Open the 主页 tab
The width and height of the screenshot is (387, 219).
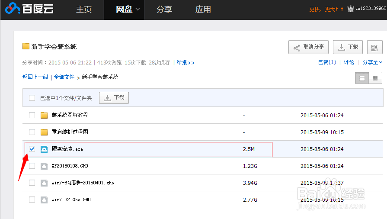pyautogui.click(x=83, y=10)
